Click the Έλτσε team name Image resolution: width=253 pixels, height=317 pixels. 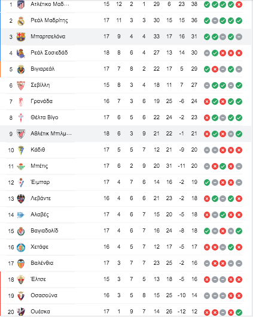[38, 279]
